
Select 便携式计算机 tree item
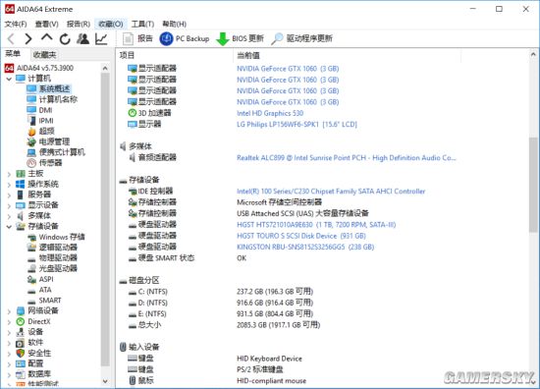click(56, 152)
